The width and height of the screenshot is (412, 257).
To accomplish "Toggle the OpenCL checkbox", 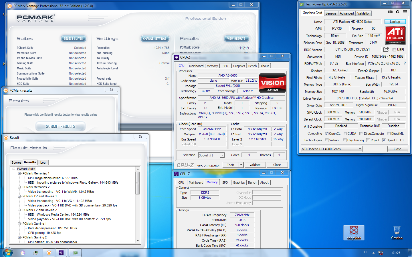I will [326, 133].
